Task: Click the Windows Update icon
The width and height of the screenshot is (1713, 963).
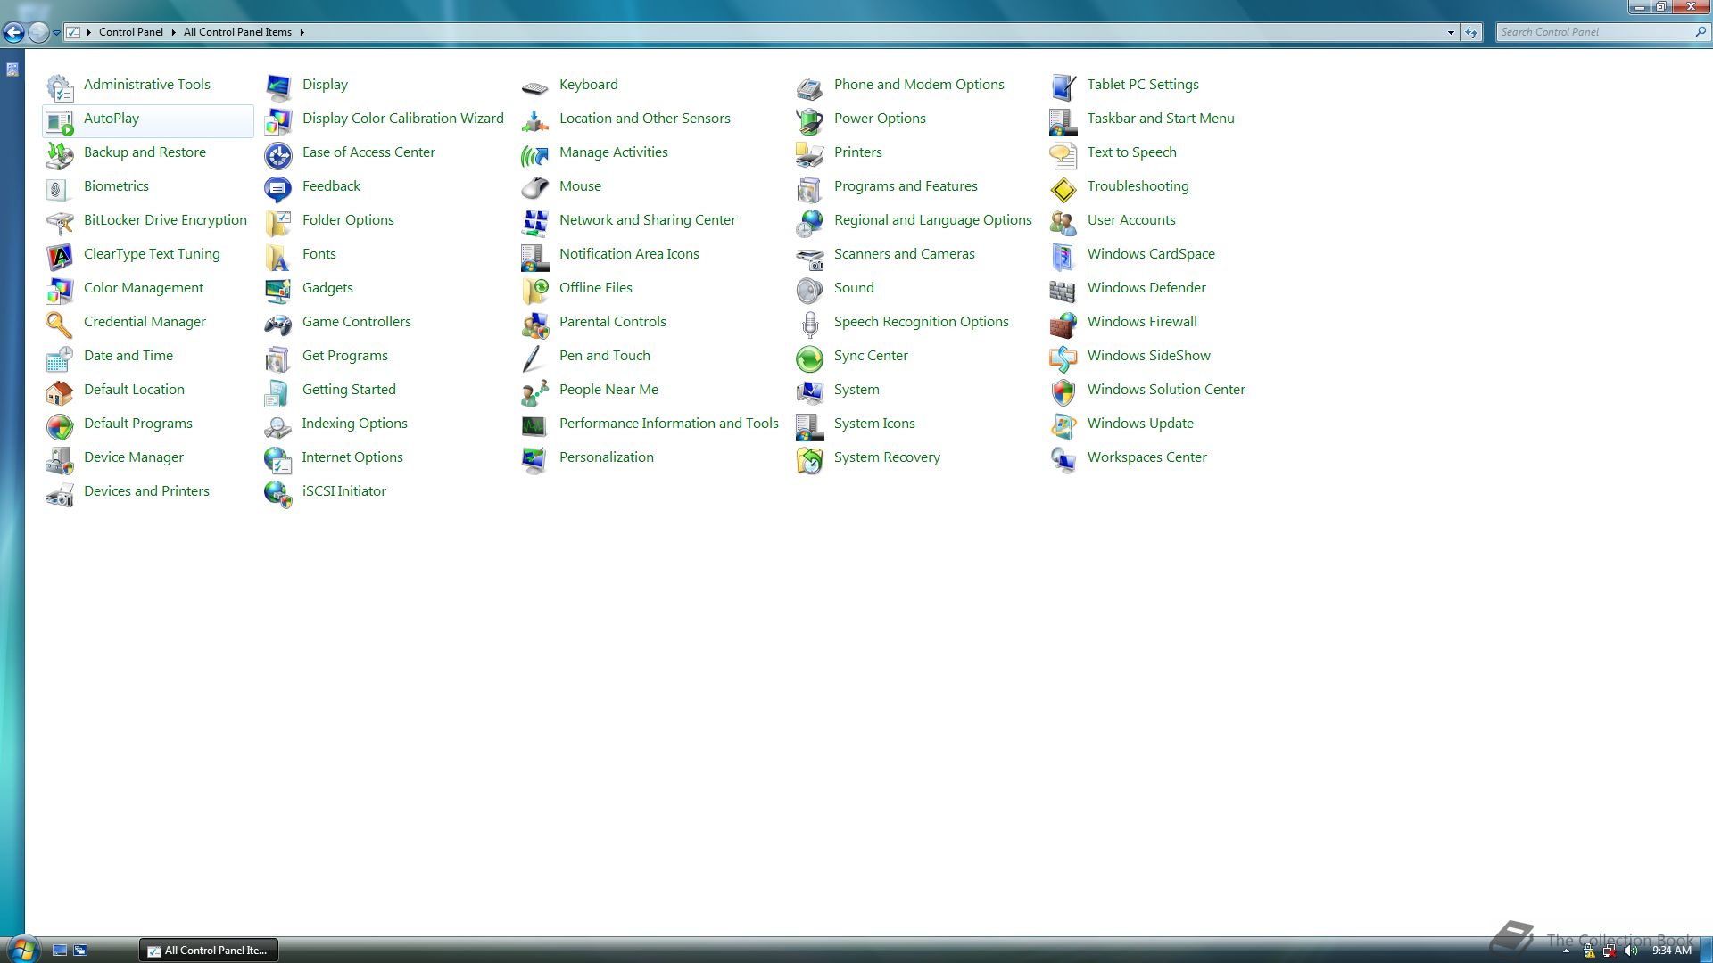Action: coord(1063,426)
